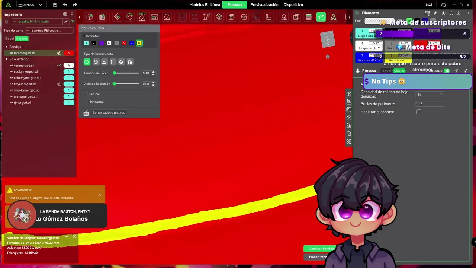The image size is (476, 268).
Task: Click the home view icon in viewport
Action: (328, 57)
